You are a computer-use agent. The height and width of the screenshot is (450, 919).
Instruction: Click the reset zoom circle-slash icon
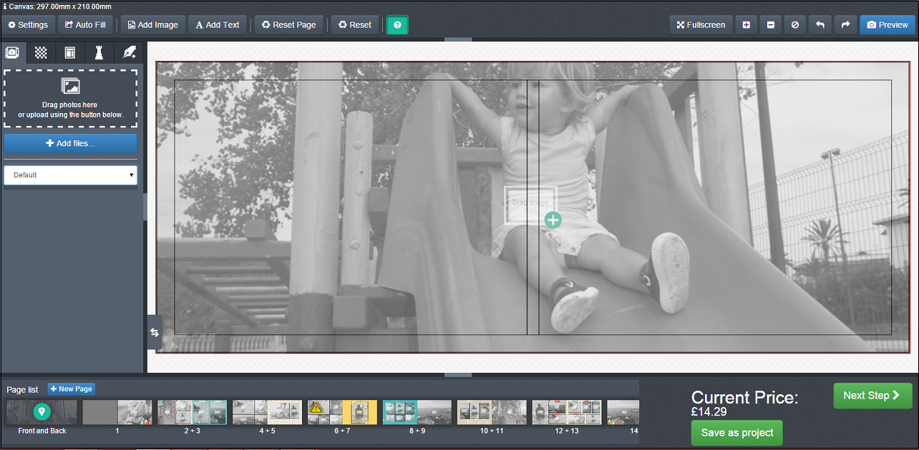pyautogui.click(x=795, y=25)
